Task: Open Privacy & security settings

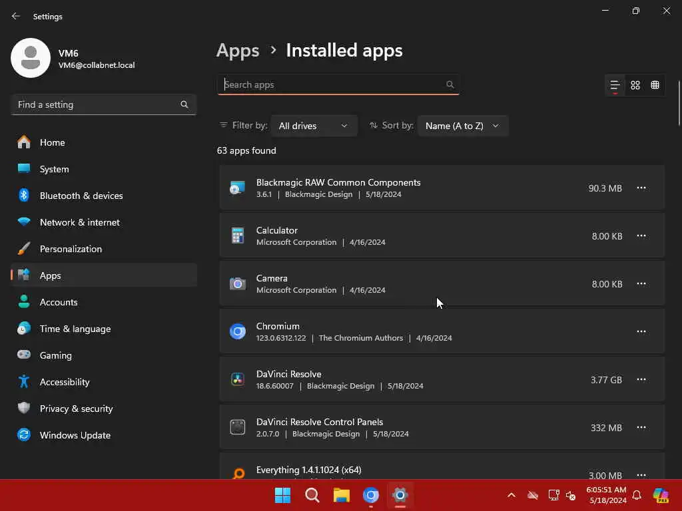Action: pyautogui.click(x=104, y=409)
